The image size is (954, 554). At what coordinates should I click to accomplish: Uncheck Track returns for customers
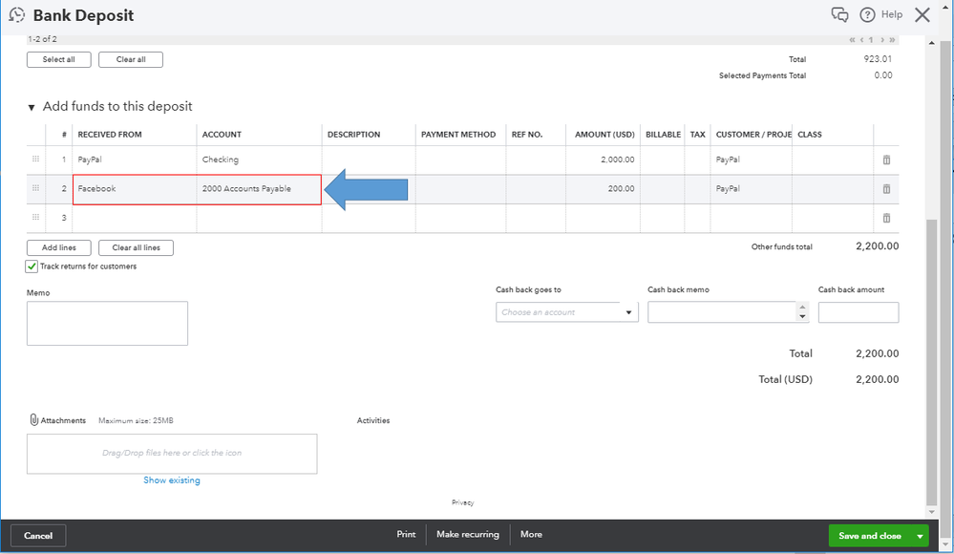tap(32, 266)
